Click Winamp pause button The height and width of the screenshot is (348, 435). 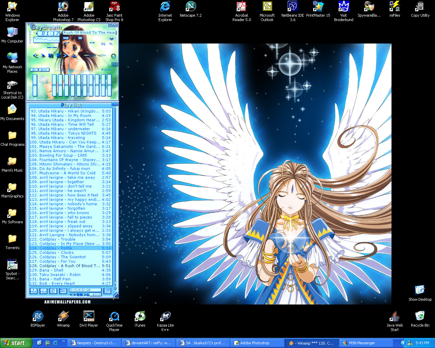tap(51, 55)
